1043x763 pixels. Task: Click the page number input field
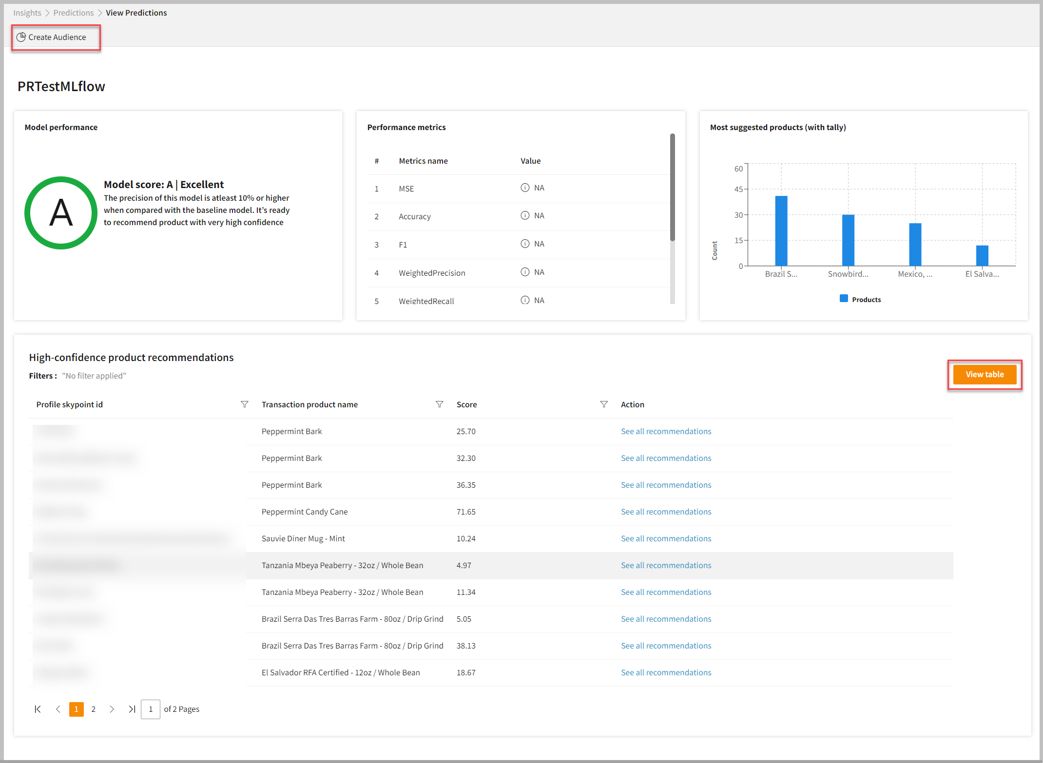tap(151, 709)
